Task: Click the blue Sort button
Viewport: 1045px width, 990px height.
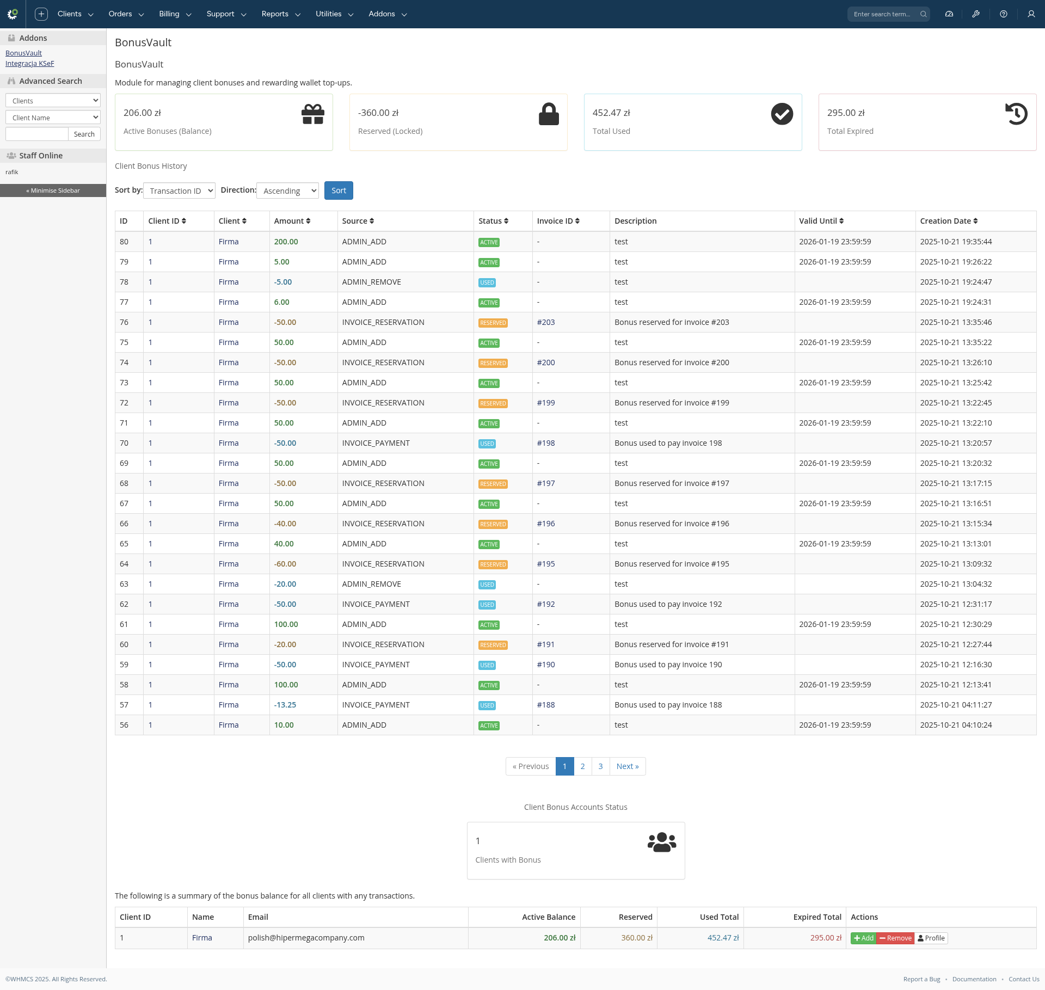Action: pos(339,190)
